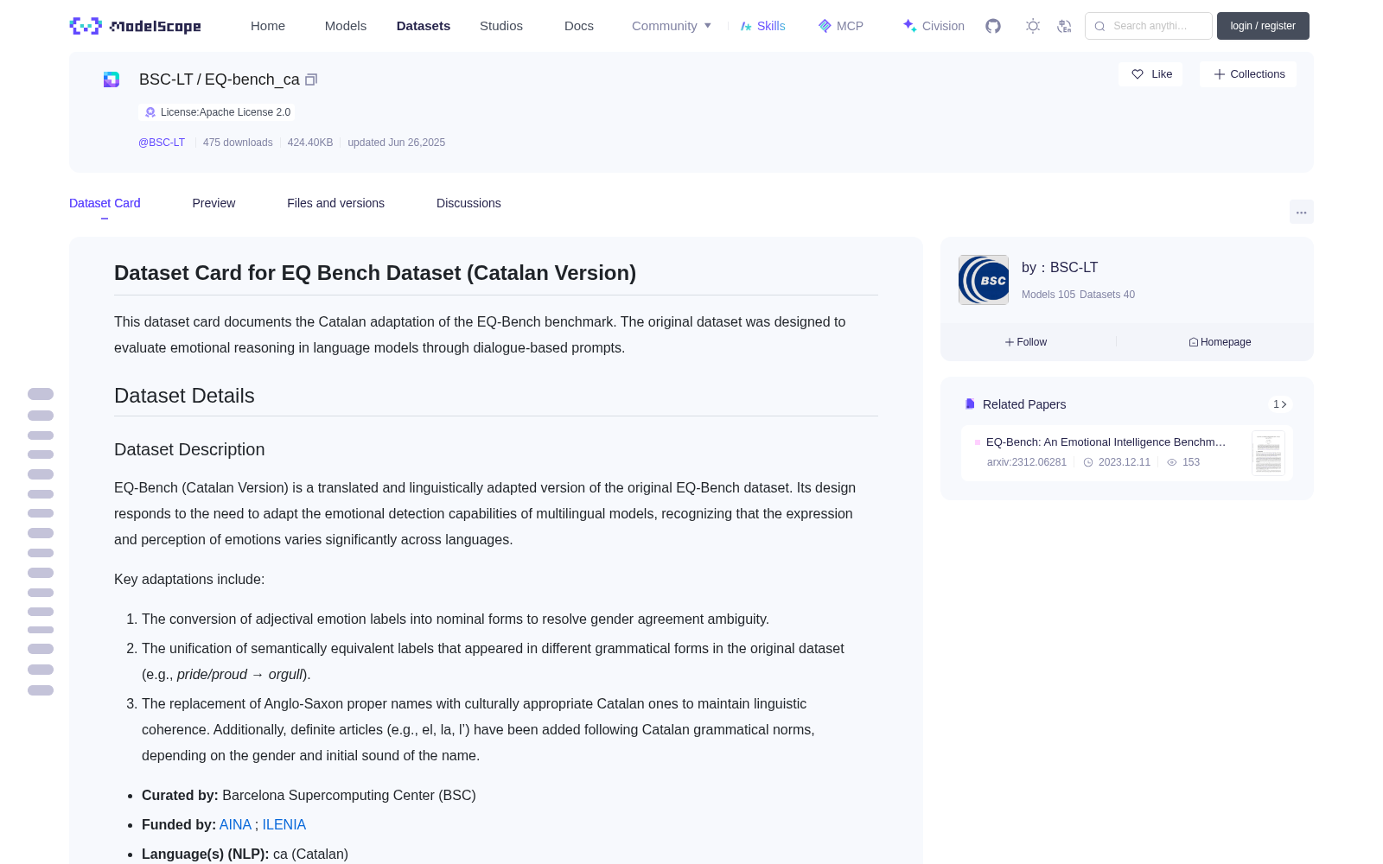Open the Files and versions tab

(335, 203)
